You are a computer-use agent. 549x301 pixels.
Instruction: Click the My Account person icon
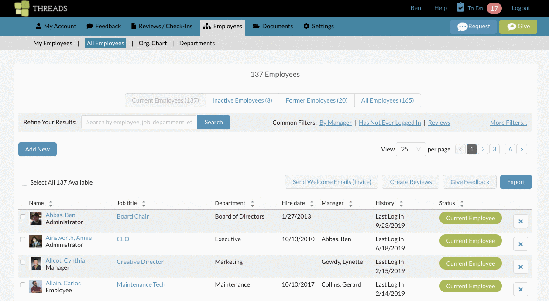(39, 26)
